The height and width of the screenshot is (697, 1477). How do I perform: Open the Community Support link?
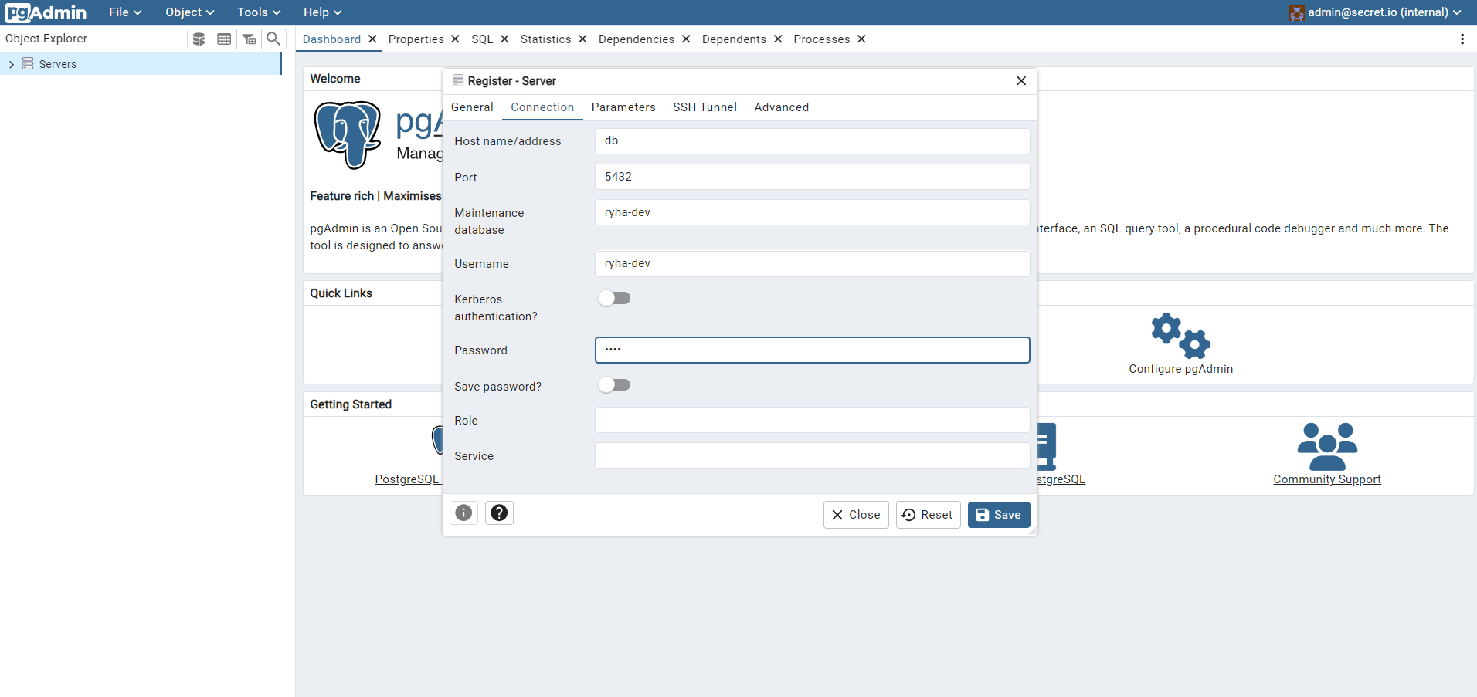tap(1327, 479)
